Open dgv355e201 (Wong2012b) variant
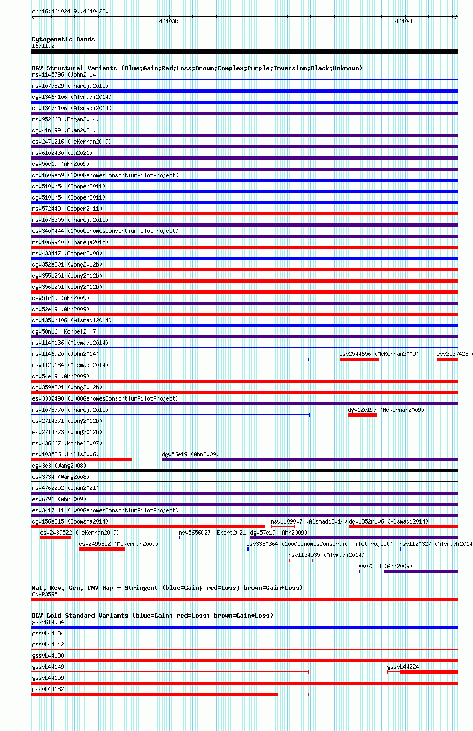This screenshot has width=473, height=731. point(67,276)
